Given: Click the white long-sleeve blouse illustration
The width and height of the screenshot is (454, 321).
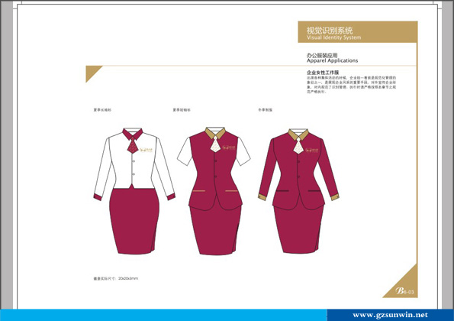Looking at the screenshot, I should click(x=134, y=164).
